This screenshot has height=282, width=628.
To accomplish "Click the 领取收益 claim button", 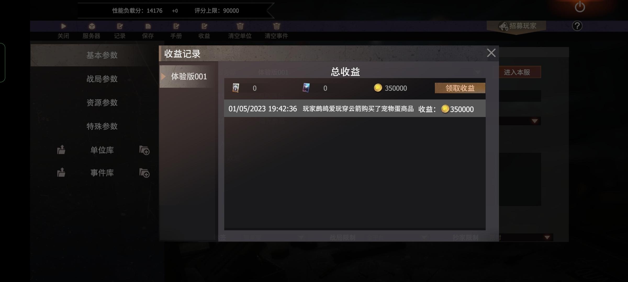I will tap(460, 88).
